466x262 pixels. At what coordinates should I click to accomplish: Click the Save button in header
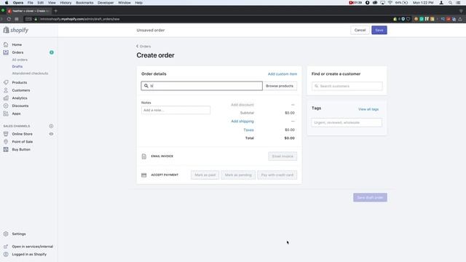pyautogui.click(x=379, y=30)
